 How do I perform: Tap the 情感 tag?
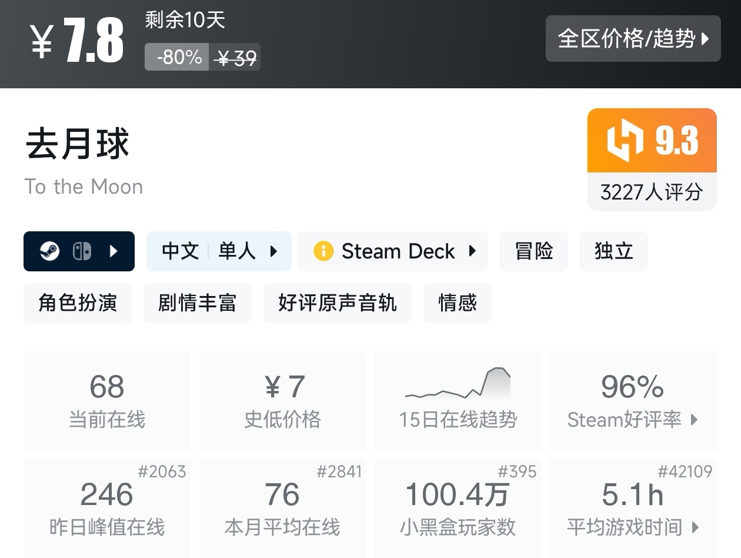click(457, 303)
